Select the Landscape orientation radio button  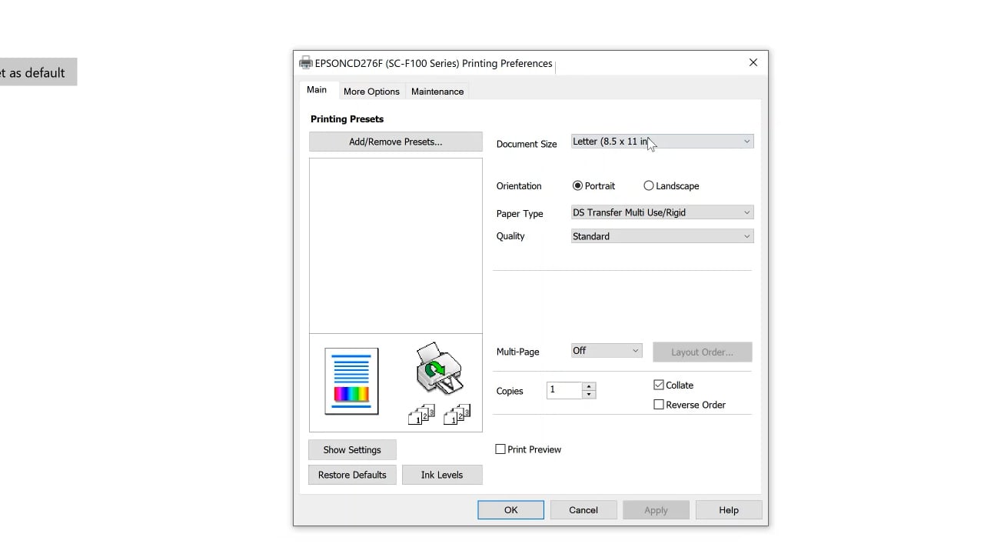pyautogui.click(x=649, y=185)
